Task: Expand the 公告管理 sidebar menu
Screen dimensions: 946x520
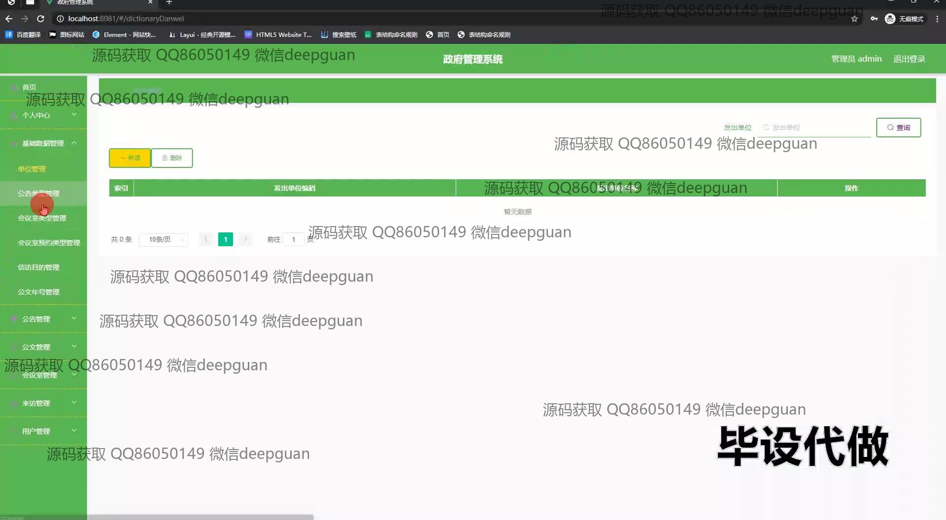Action: [x=43, y=319]
